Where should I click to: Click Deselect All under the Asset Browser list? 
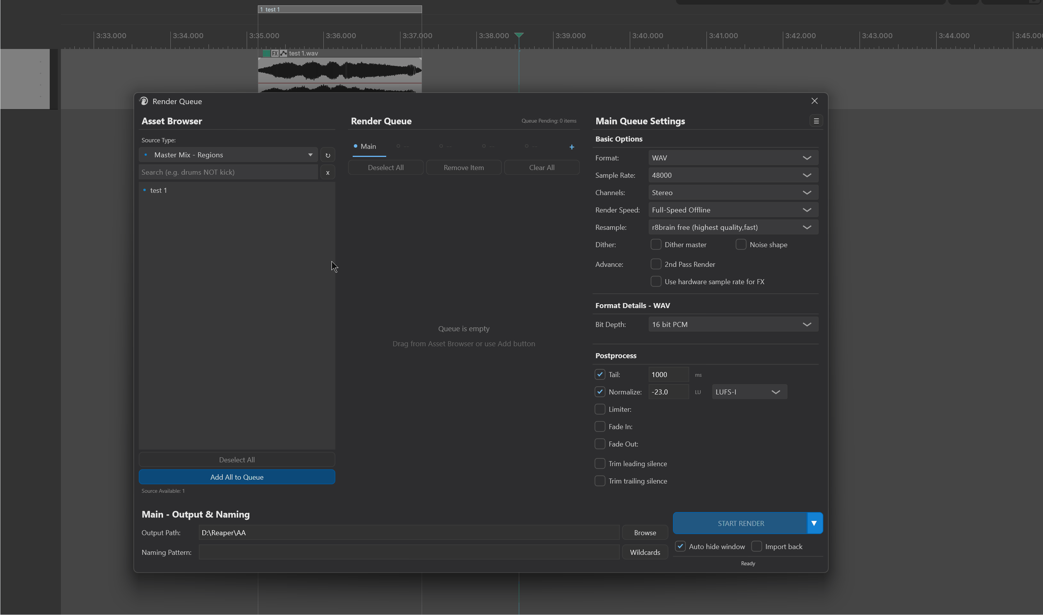(237, 460)
